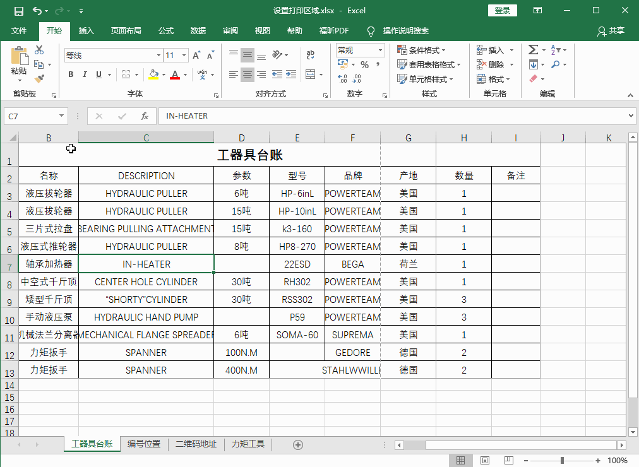Click the Cut scissors icon
Viewport: 639px width, 467px height.
click(39, 50)
